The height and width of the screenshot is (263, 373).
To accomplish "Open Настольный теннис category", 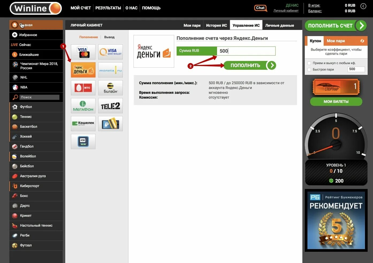I will point(36,225).
